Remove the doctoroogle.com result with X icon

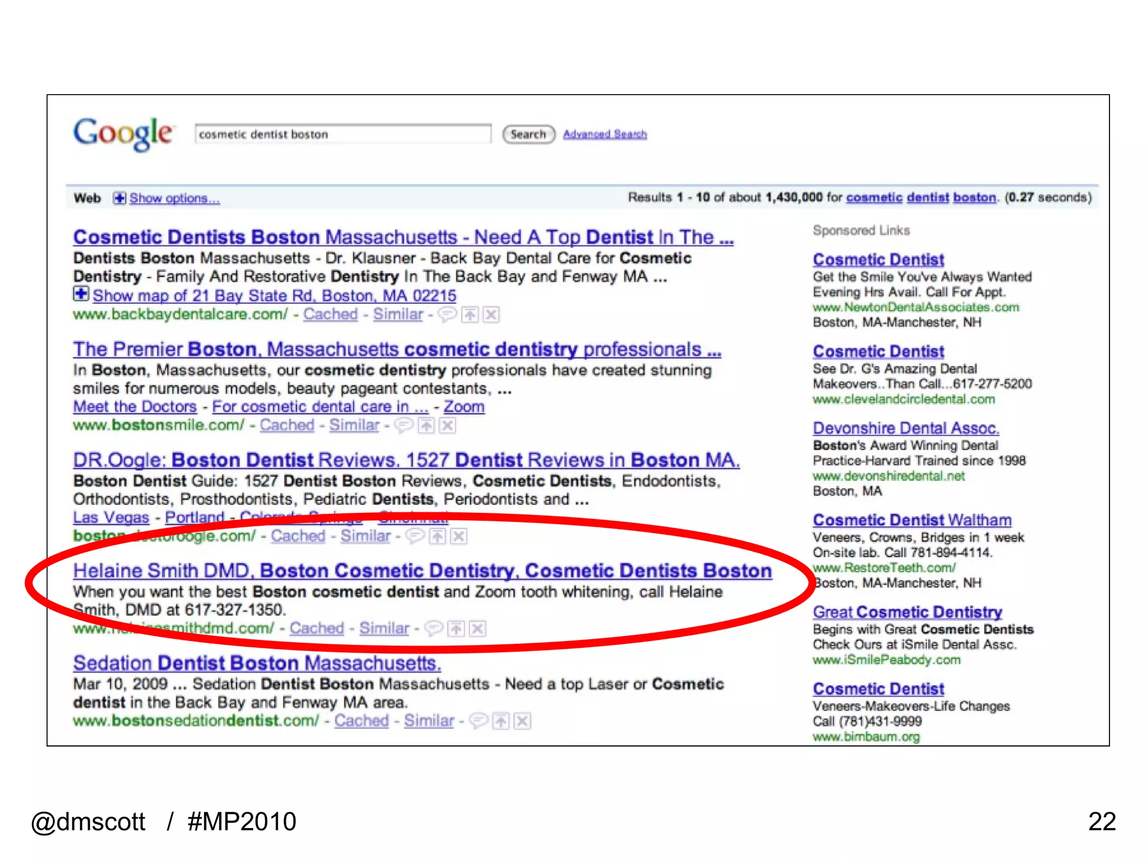[x=459, y=536]
